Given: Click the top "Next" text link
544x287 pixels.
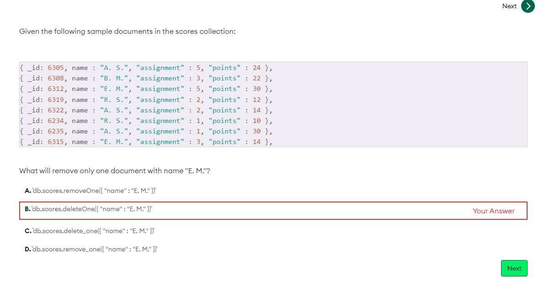Looking at the screenshot, I should click(x=509, y=6).
